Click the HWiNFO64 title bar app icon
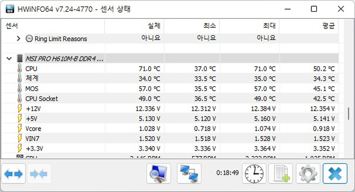 coord(10,9)
